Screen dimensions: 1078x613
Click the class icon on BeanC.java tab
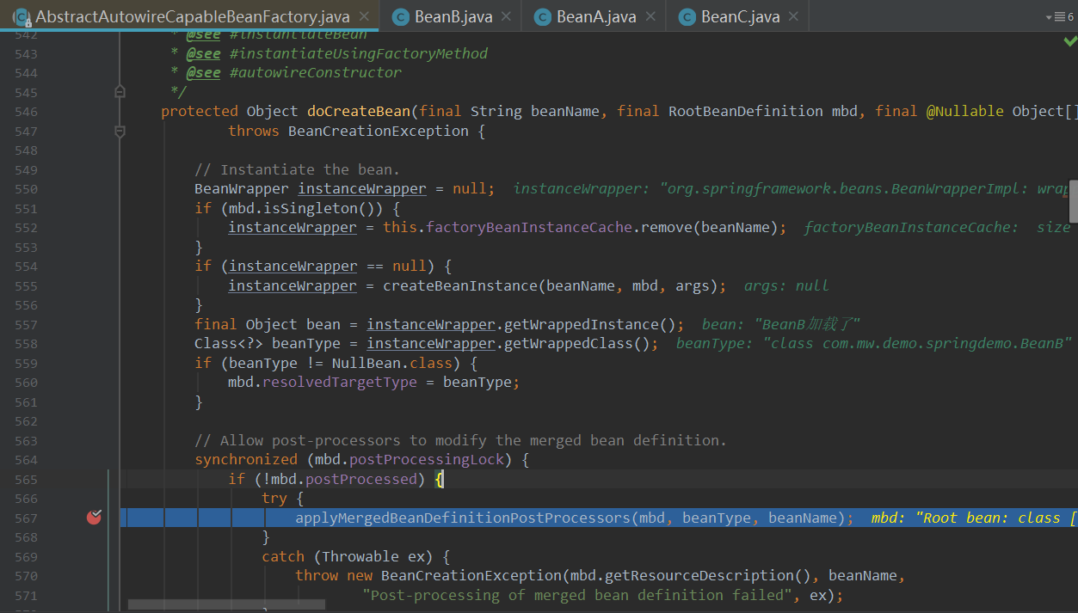click(687, 16)
